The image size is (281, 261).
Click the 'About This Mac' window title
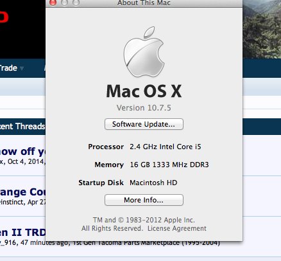144,3
